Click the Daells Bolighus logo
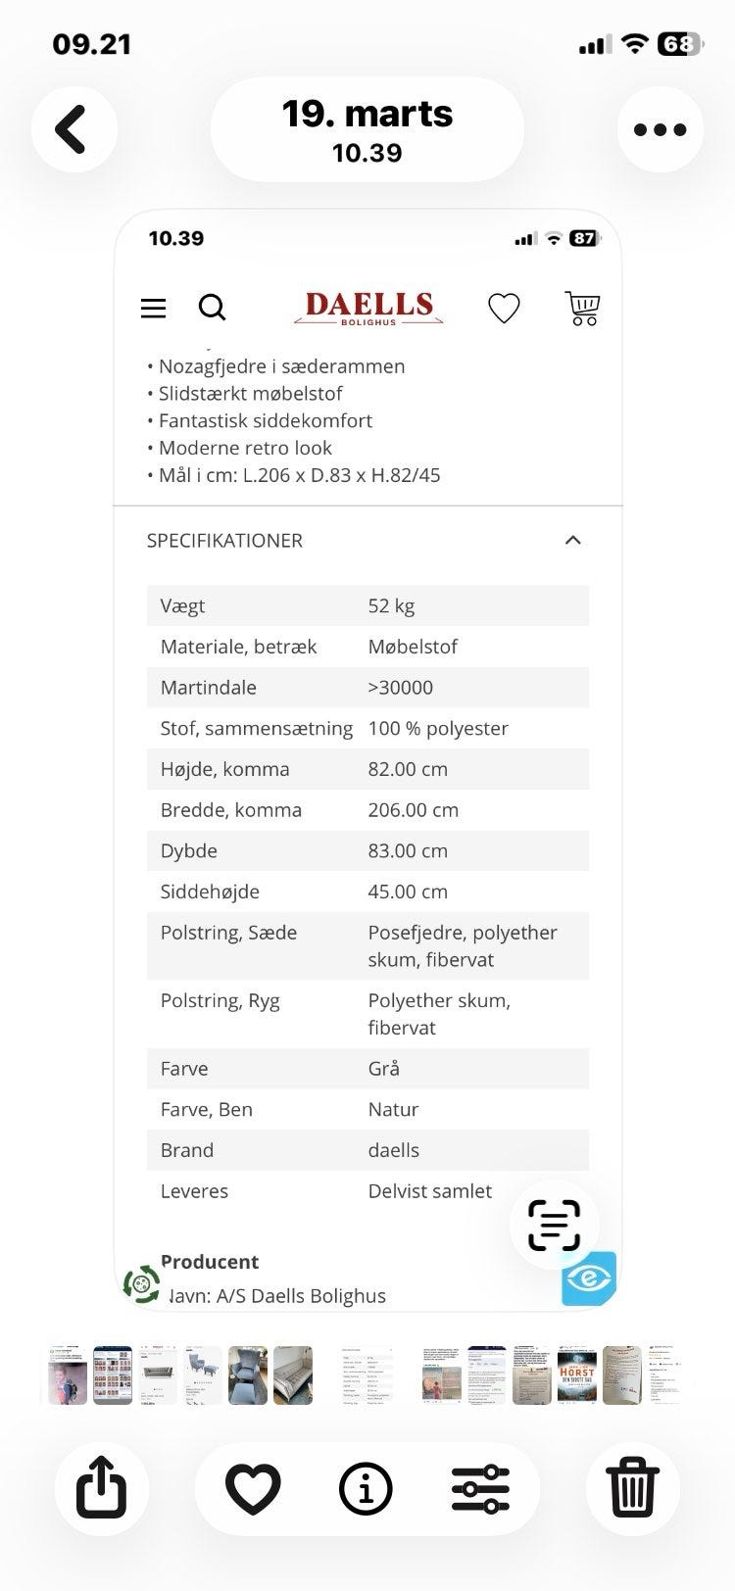The image size is (735, 1591). [x=368, y=308]
